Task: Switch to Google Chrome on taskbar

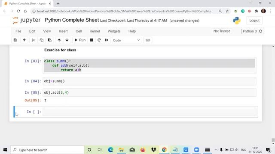Action: 164,150
